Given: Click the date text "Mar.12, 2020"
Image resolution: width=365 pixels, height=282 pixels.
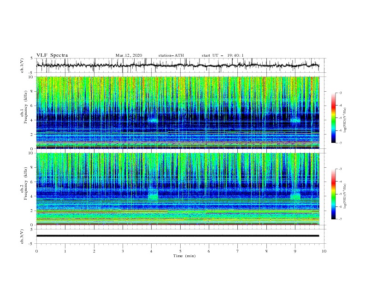Looking at the screenshot, I should (x=129, y=55).
